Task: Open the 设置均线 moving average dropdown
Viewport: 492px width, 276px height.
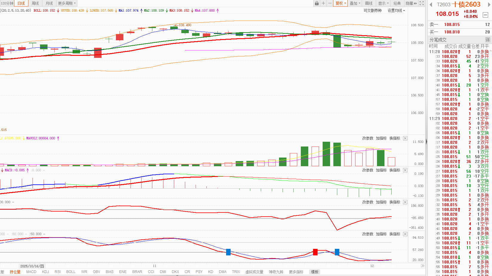Action: (x=396, y=10)
